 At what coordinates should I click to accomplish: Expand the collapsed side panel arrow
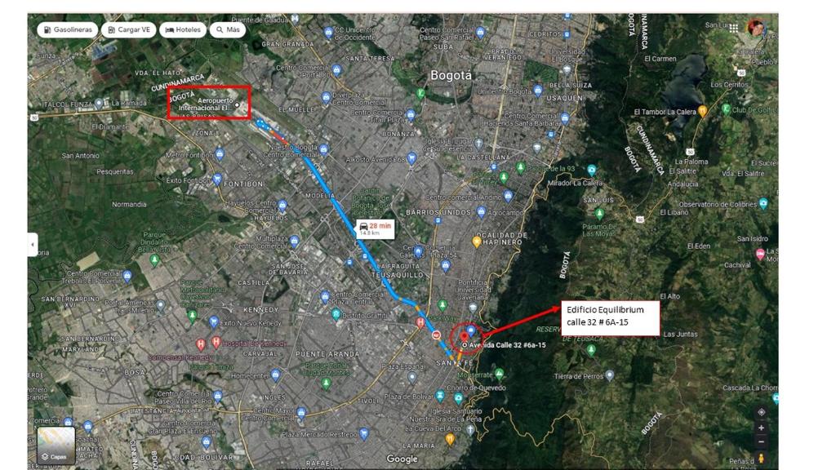(33, 245)
